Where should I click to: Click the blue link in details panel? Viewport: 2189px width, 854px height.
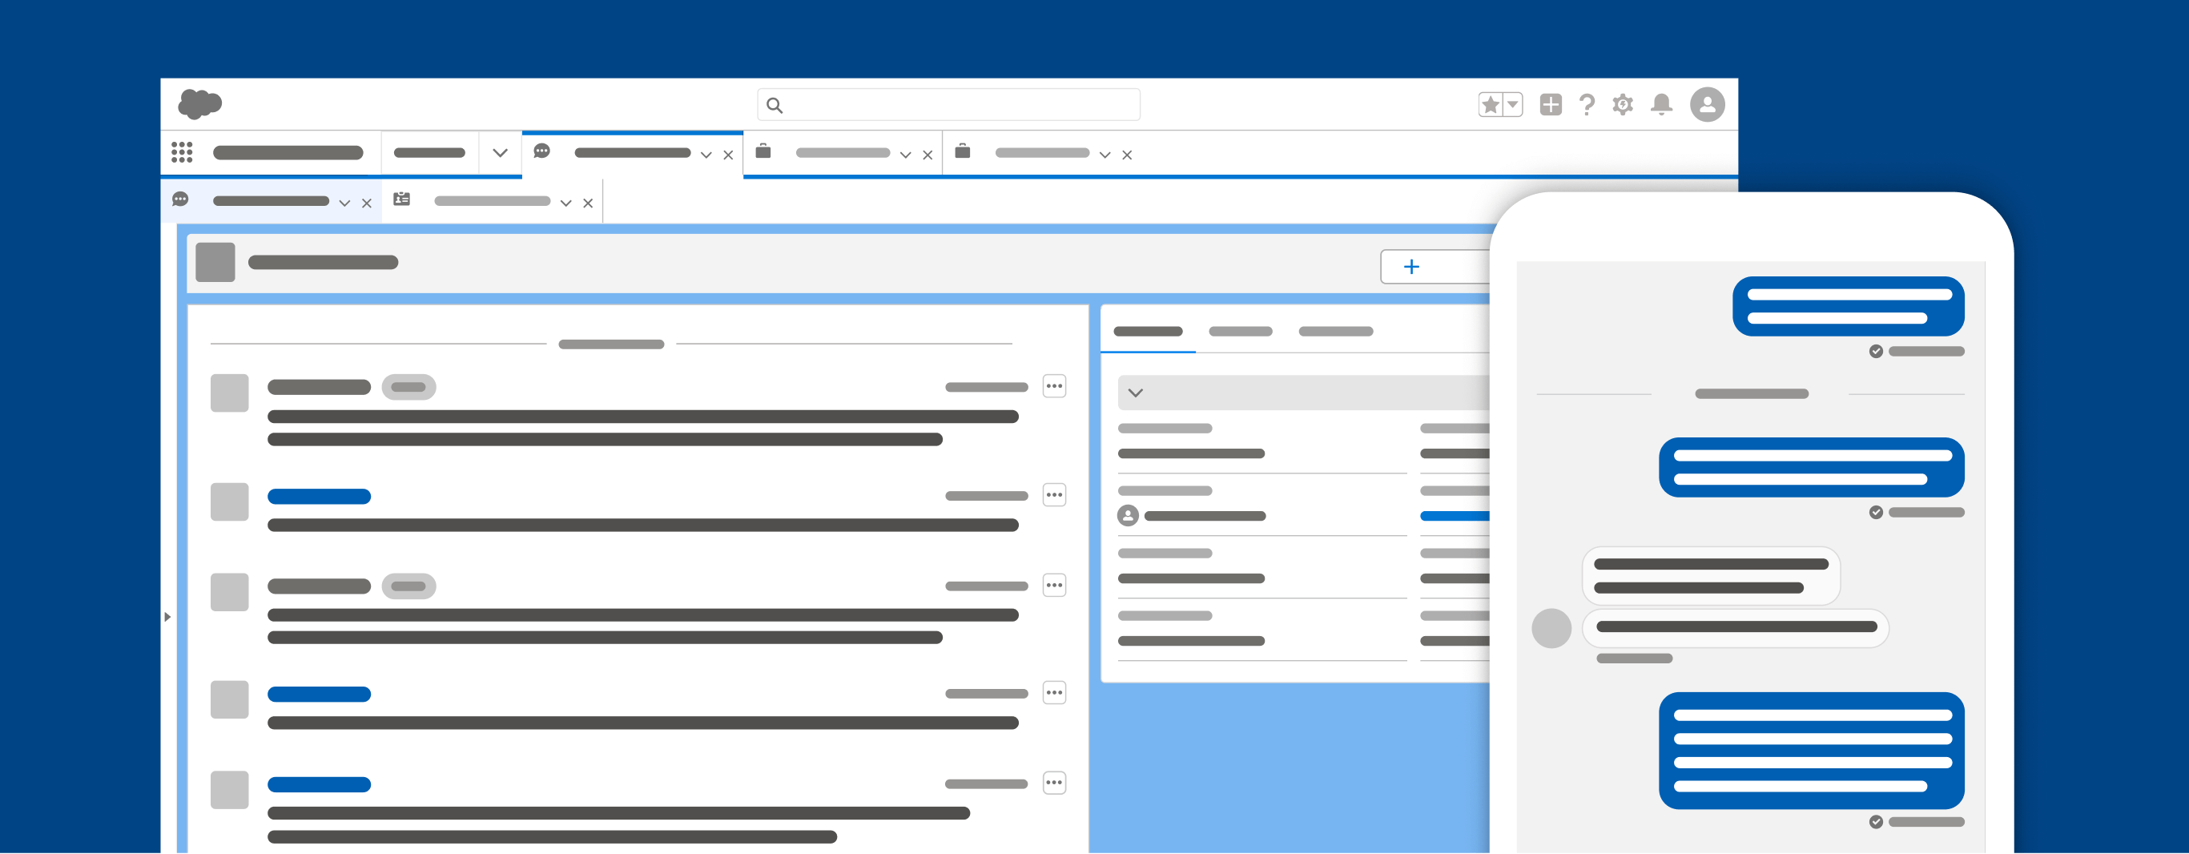click(x=1455, y=516)
